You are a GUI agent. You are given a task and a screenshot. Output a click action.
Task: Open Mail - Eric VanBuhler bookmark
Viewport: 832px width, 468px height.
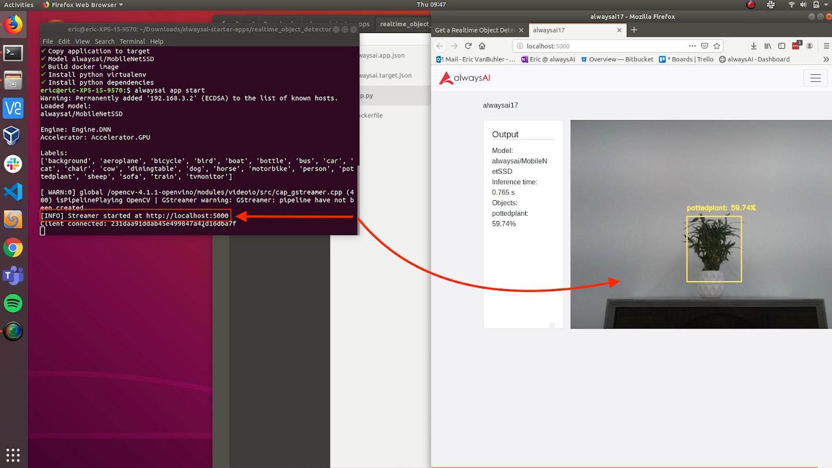[476, 59]
